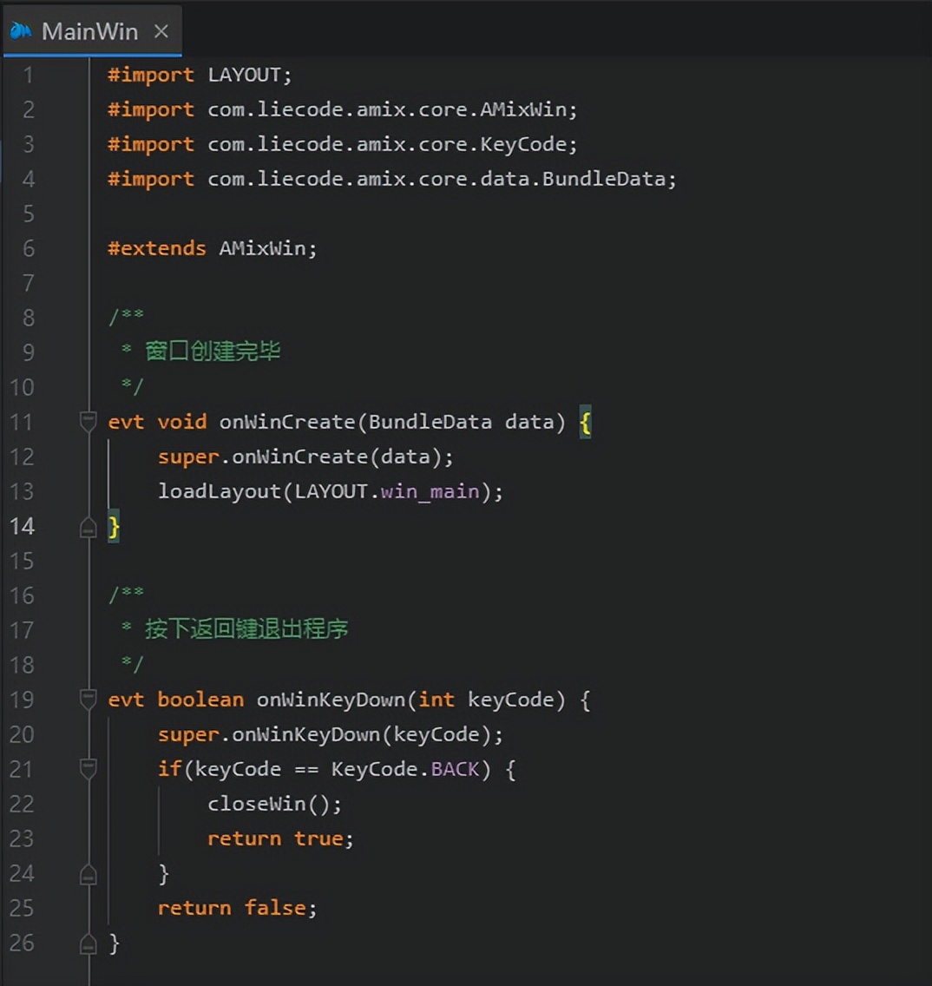The image size is (932, 986).
Task: Click fold end marker on line 26
Action: tap(88, 943)
